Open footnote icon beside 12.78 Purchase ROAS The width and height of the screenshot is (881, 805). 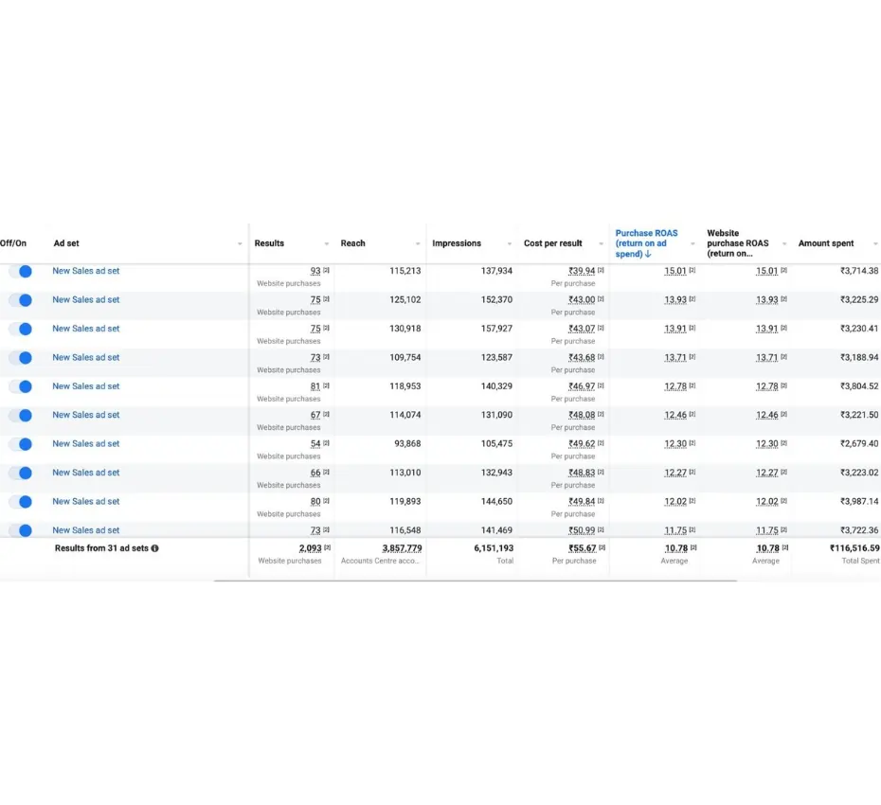click(x=692, y=385)
